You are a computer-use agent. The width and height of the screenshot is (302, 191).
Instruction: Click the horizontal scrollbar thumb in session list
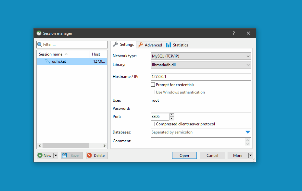pos(66,146)
